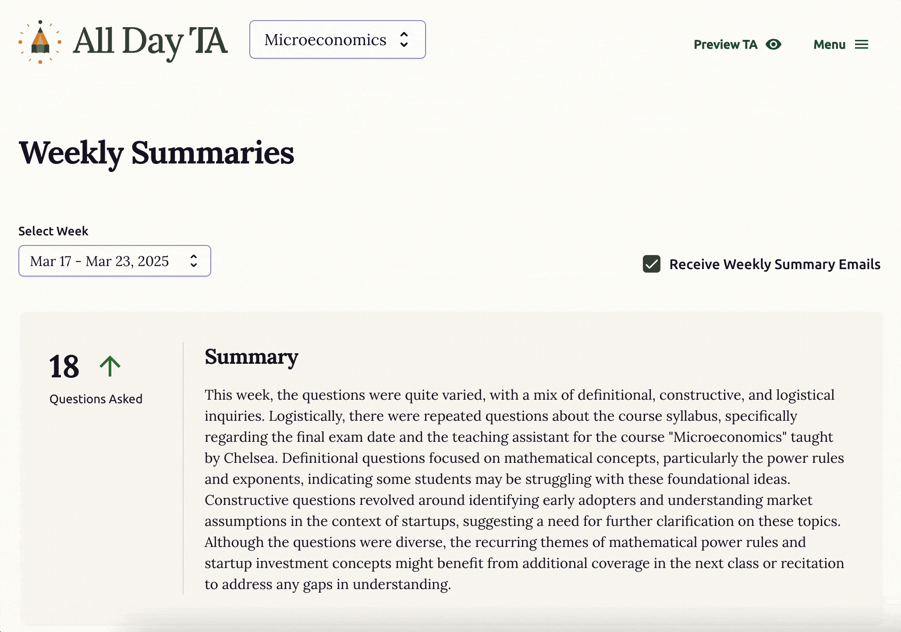Click the green upward arrow trend icon

110,366
